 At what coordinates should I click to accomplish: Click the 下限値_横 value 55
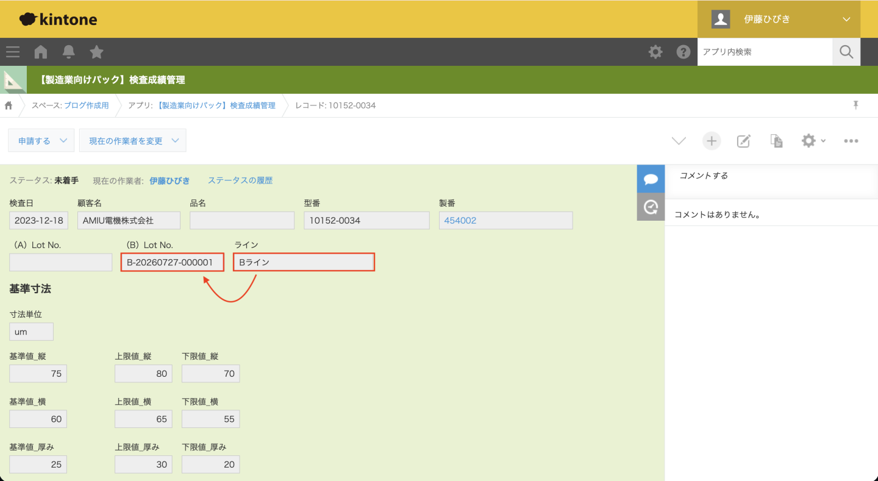(x=211, y=419)
